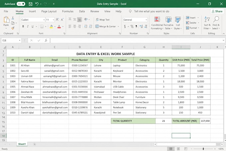This screenshot has width=226, height=151.
Task: Click Increase Indent icon
Action: point(90,26)
